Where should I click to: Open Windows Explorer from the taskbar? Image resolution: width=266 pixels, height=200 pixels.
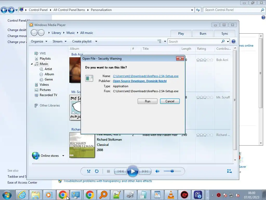36,195
